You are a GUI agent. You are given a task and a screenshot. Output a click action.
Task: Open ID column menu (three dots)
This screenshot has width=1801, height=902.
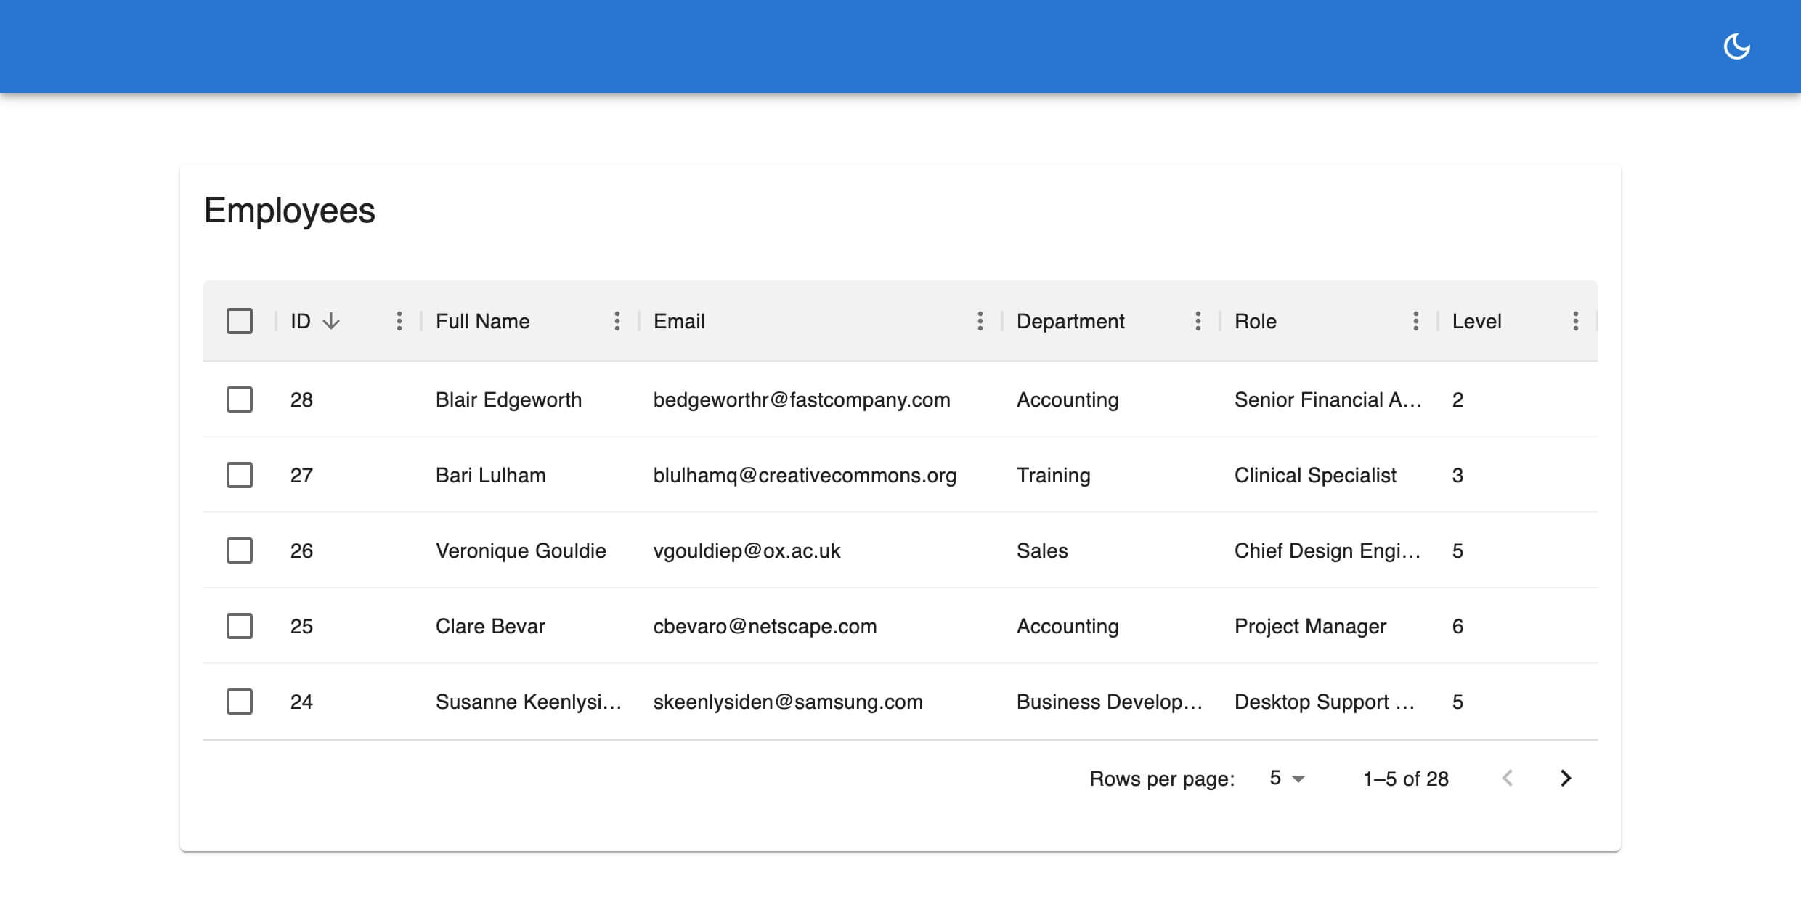coord(399,321)
